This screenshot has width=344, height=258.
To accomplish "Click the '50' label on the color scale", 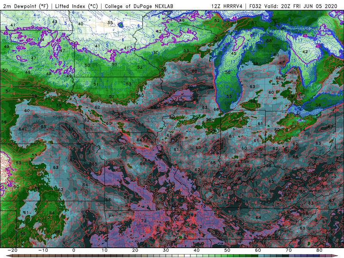I will pos(227,250).
